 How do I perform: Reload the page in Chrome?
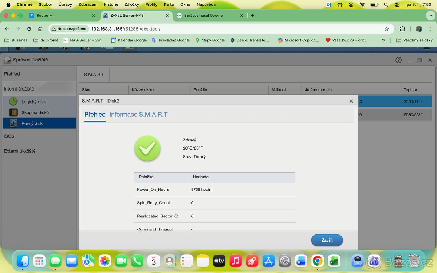click(29, 29)
